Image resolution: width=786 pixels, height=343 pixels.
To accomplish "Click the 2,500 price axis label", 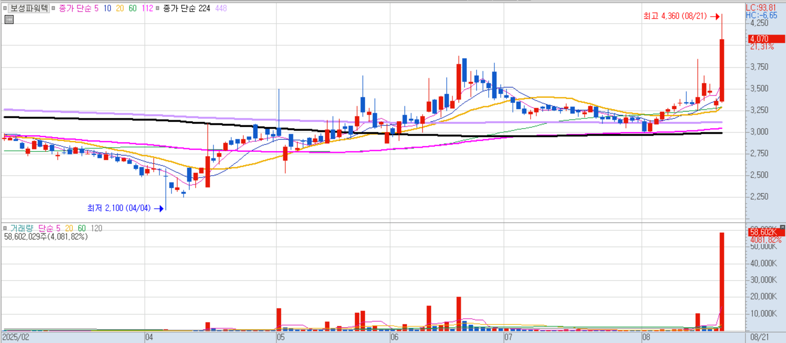I will click(x=759, y=175).
